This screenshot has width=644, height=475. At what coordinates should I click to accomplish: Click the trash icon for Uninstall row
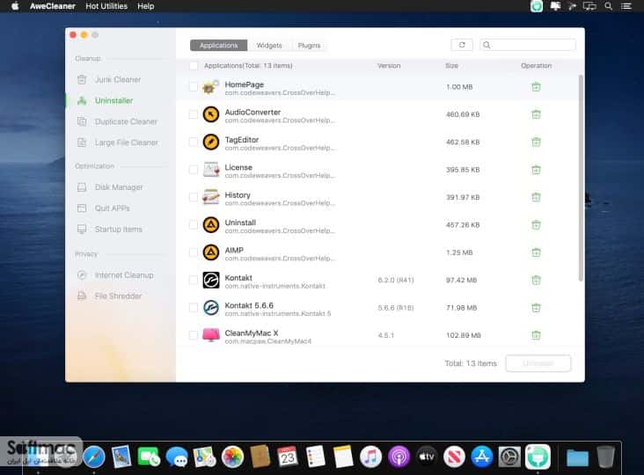coord(536,224)
